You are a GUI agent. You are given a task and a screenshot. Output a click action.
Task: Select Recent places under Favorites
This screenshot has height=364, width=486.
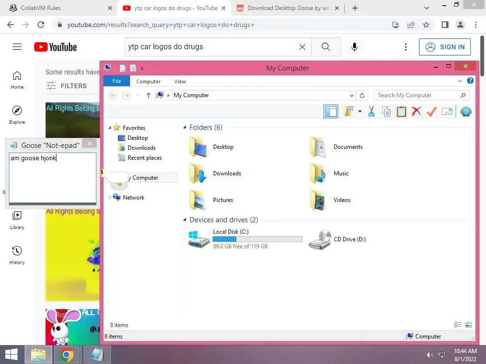144,157
